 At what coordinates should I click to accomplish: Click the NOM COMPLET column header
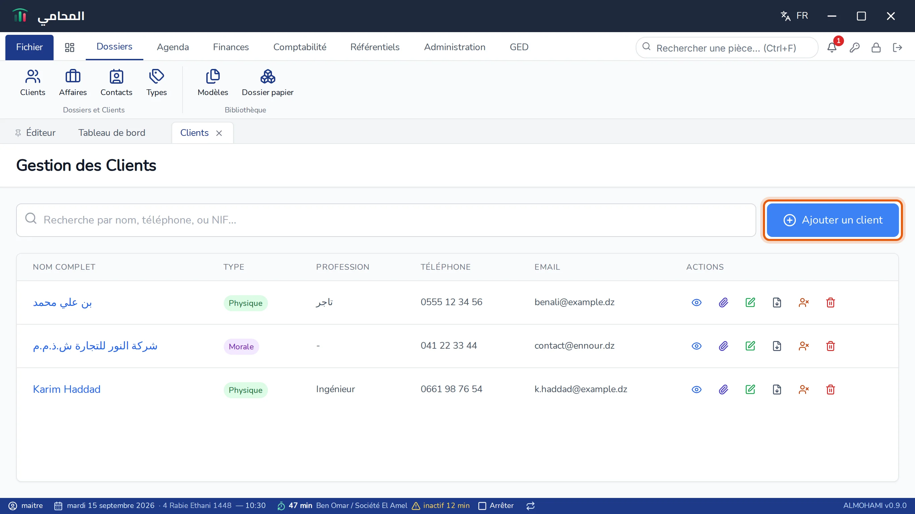[64, 267]
